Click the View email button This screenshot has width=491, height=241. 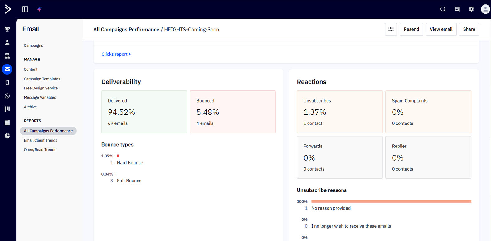pyautogui.click(x=441, y=29)
